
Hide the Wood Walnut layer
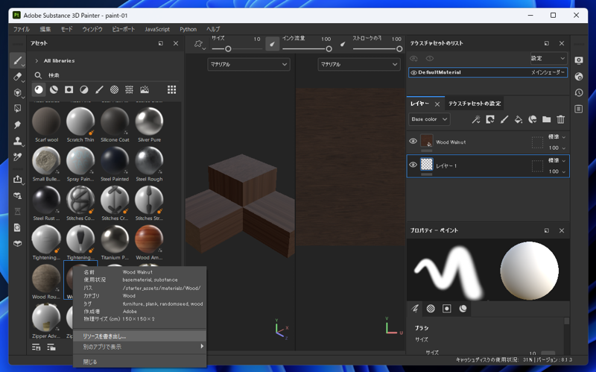pyautogui.click(x=413, y=141)
